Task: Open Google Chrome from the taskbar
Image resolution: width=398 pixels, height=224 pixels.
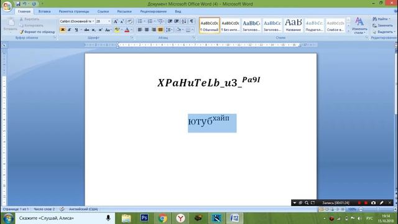Action: point(162,218)
